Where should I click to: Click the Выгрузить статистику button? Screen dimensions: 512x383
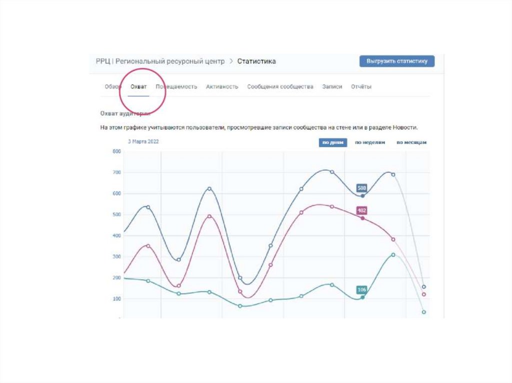(397, 61)
